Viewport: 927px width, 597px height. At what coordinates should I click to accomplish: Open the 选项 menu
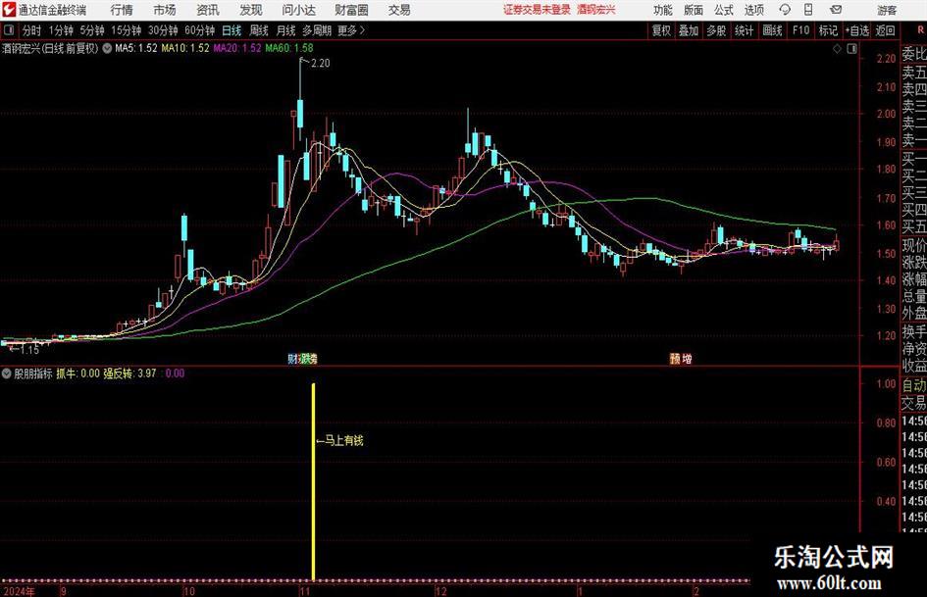coord(754,10)
